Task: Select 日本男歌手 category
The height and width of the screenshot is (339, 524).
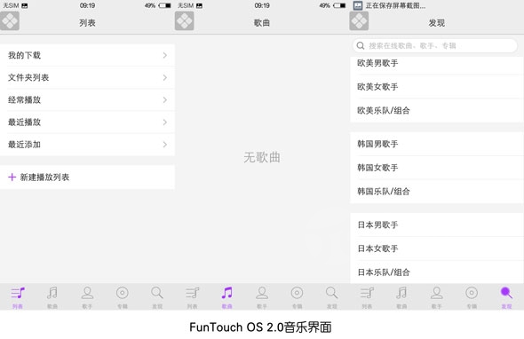Action: click(x=436, y=225)
